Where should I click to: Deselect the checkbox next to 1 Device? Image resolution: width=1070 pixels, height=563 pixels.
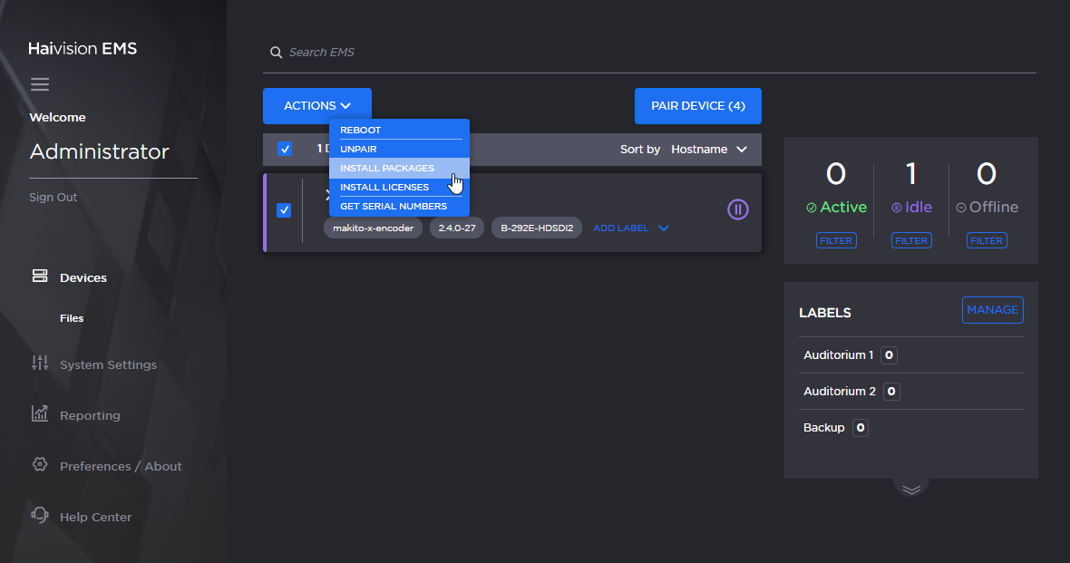[x=284, y=149]
